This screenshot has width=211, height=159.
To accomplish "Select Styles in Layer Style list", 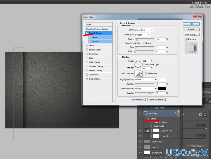I will click(x=99, y=24).
